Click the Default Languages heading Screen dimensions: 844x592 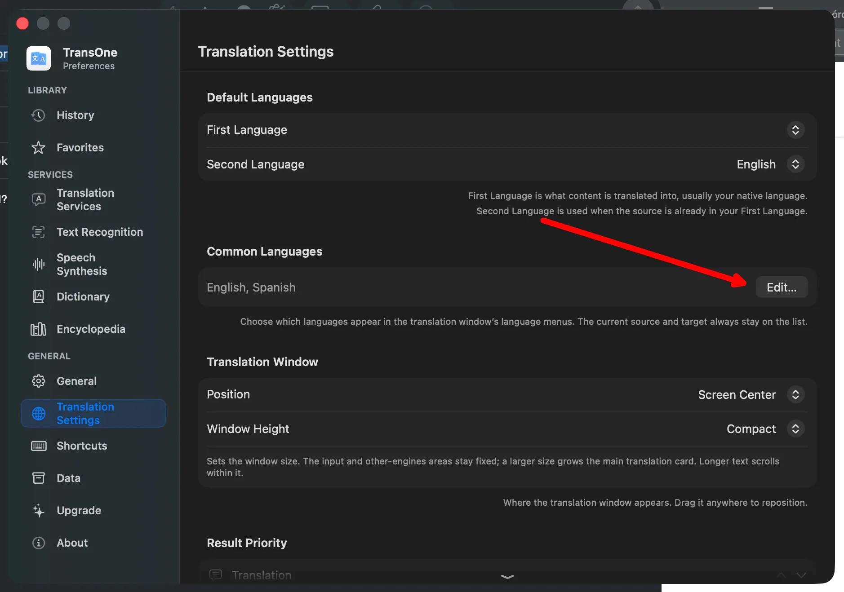pos(260,97)
